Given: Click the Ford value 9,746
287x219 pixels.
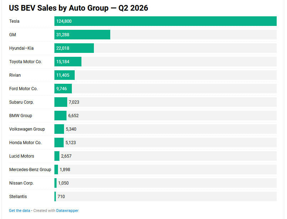Looking at the screenshot, I should [62, 89].
